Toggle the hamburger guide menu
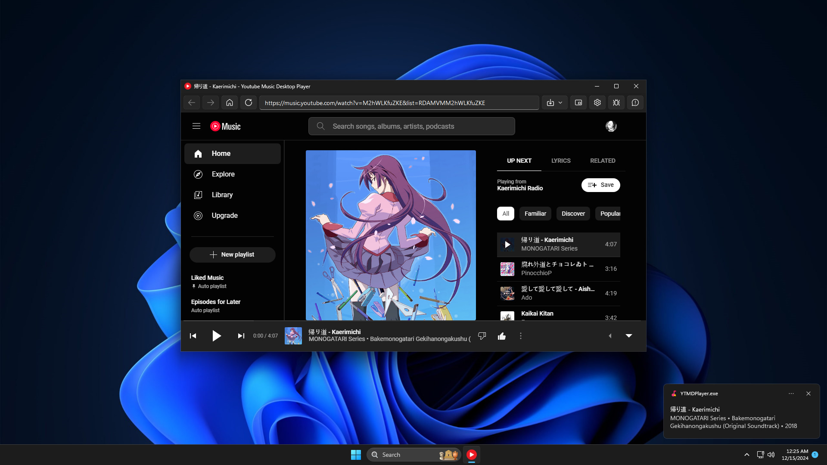The height and width of the screenshot is (465, 827). (x=196, y=126)
